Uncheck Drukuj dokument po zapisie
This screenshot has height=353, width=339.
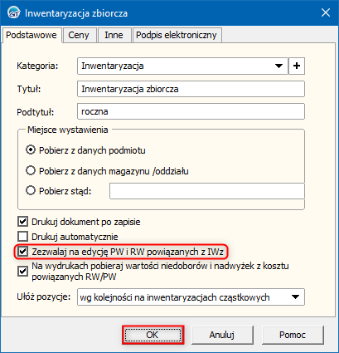tap(22, 222)
